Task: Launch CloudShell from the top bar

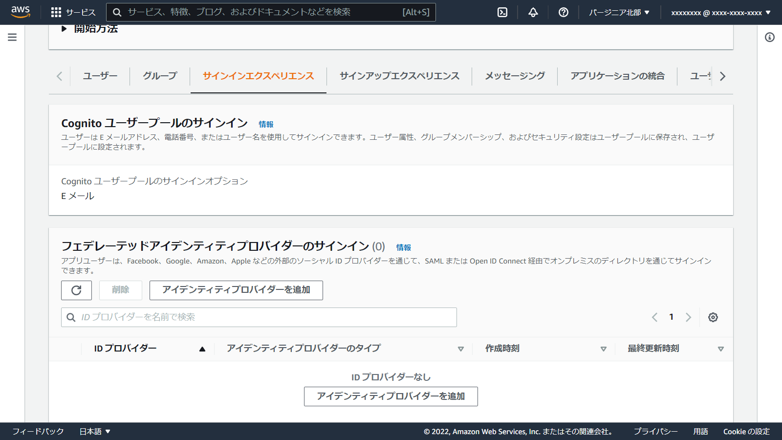Action: click(x=502, y=12)
